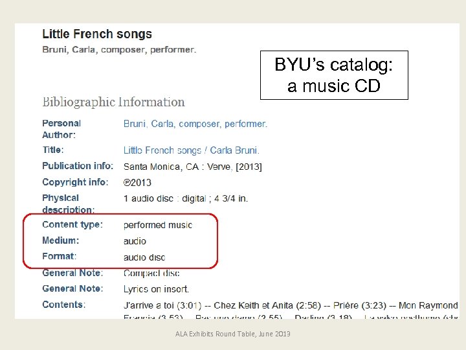Click the Personal Author link for Bruni, Carla
Screen dimensions: 466x350
195,123
